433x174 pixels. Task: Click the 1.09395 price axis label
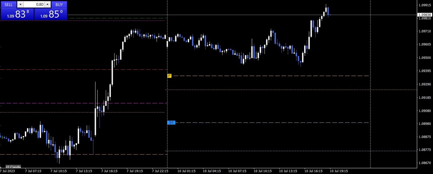click(x=424, y=71)
